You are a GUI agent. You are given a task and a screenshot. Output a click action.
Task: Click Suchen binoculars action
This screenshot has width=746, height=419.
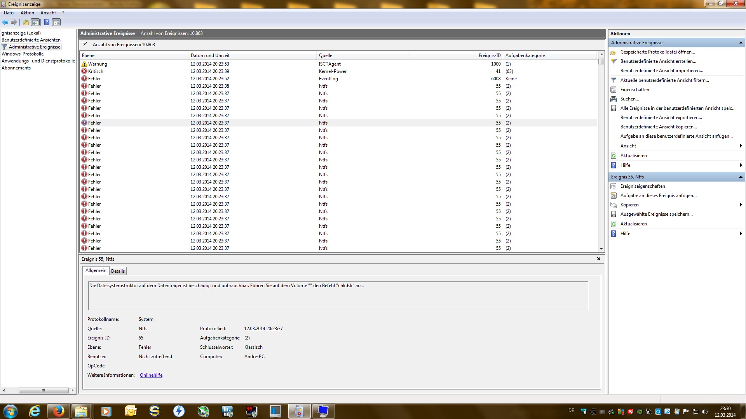click(629, 99)
